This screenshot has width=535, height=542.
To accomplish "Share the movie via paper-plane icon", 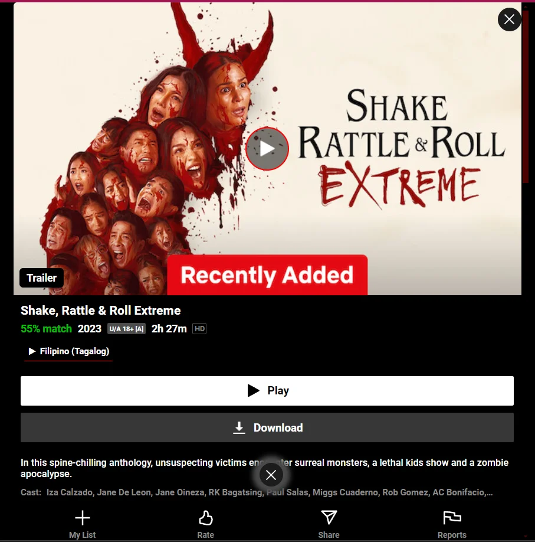I will 329,524.
